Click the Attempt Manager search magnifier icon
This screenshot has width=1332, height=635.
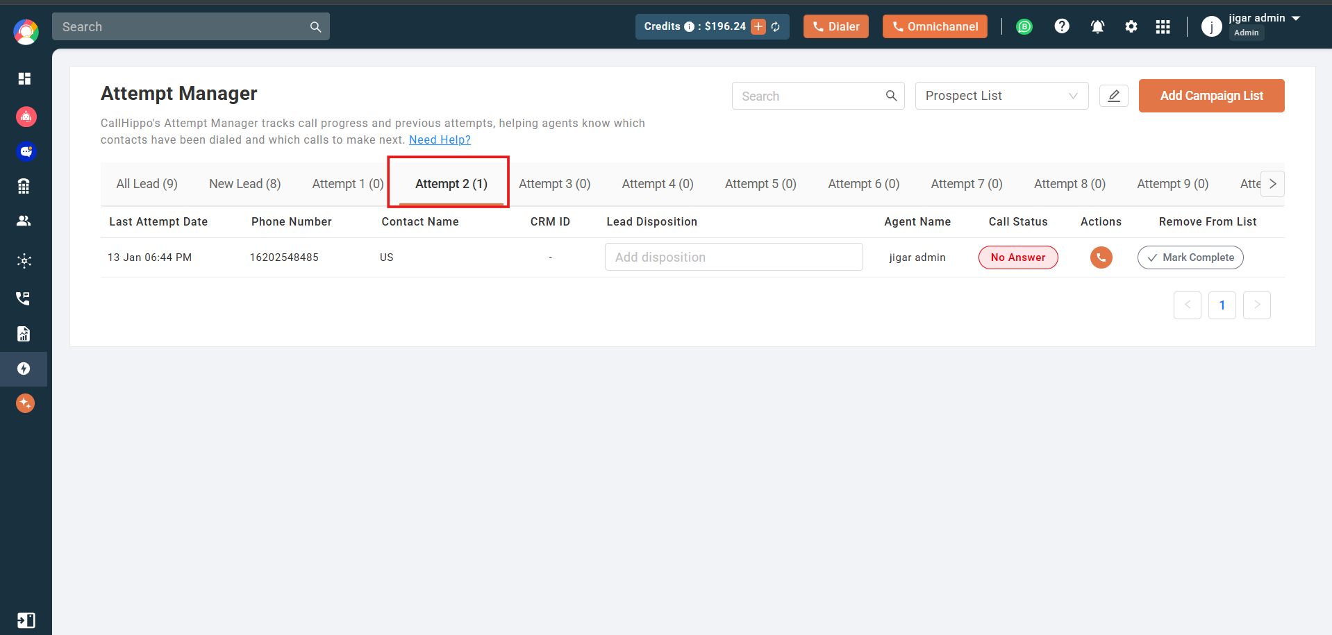(x=891, y=96)
